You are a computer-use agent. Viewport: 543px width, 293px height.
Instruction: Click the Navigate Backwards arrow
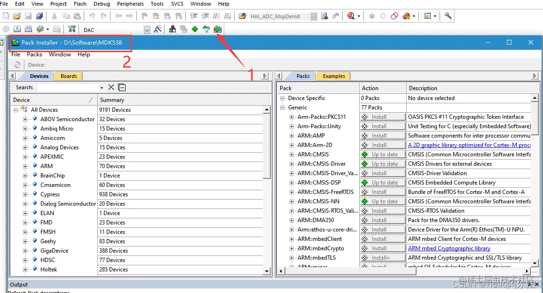(x=118, y=16)
